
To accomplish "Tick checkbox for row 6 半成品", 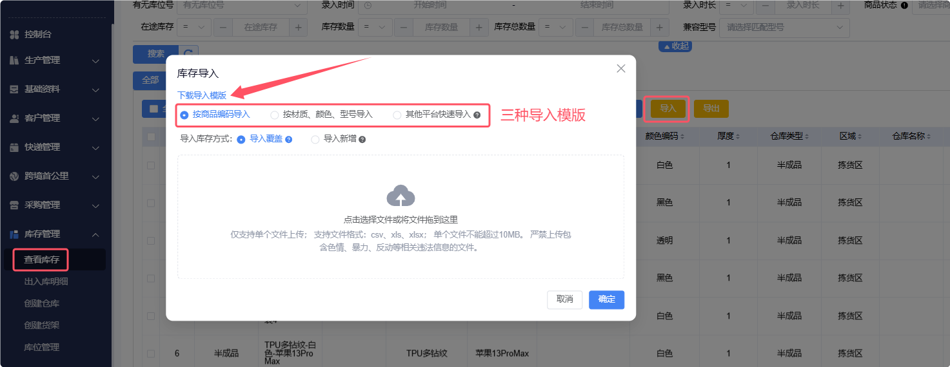I will [151, 353].
